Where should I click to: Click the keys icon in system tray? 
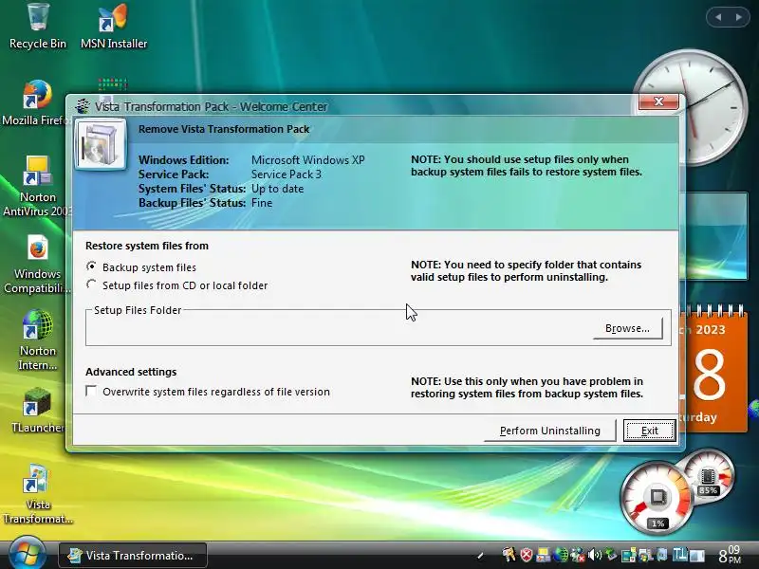click(x=509, y=555)
